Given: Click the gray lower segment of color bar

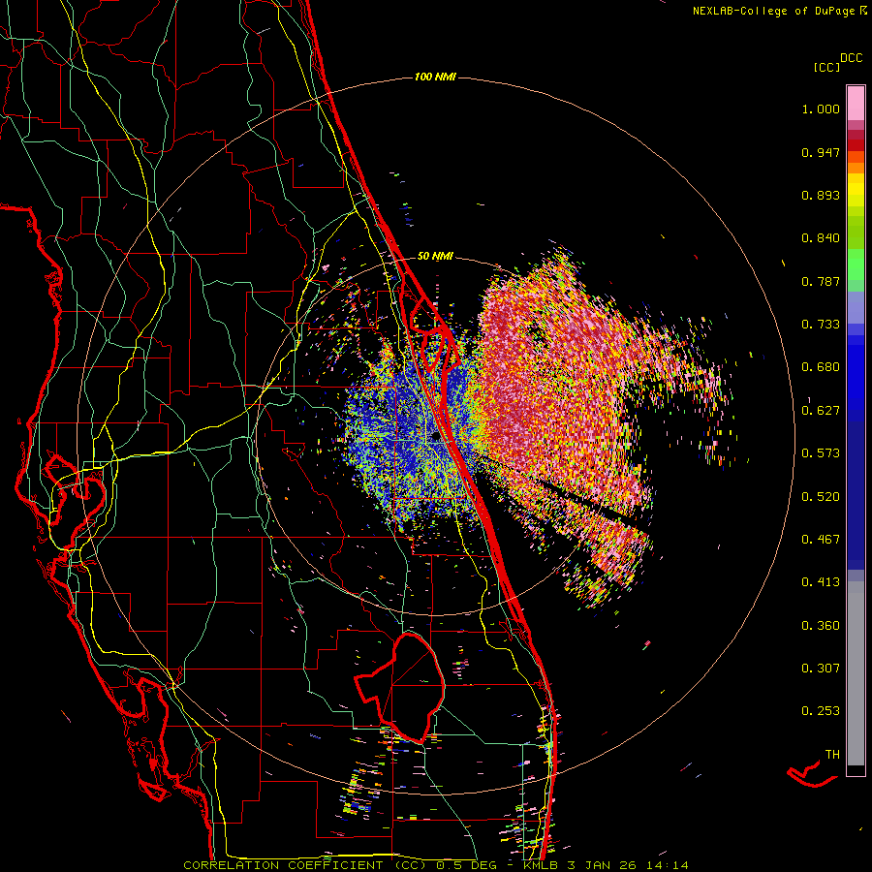Looking at the screenshot, I should coord(856,673).
